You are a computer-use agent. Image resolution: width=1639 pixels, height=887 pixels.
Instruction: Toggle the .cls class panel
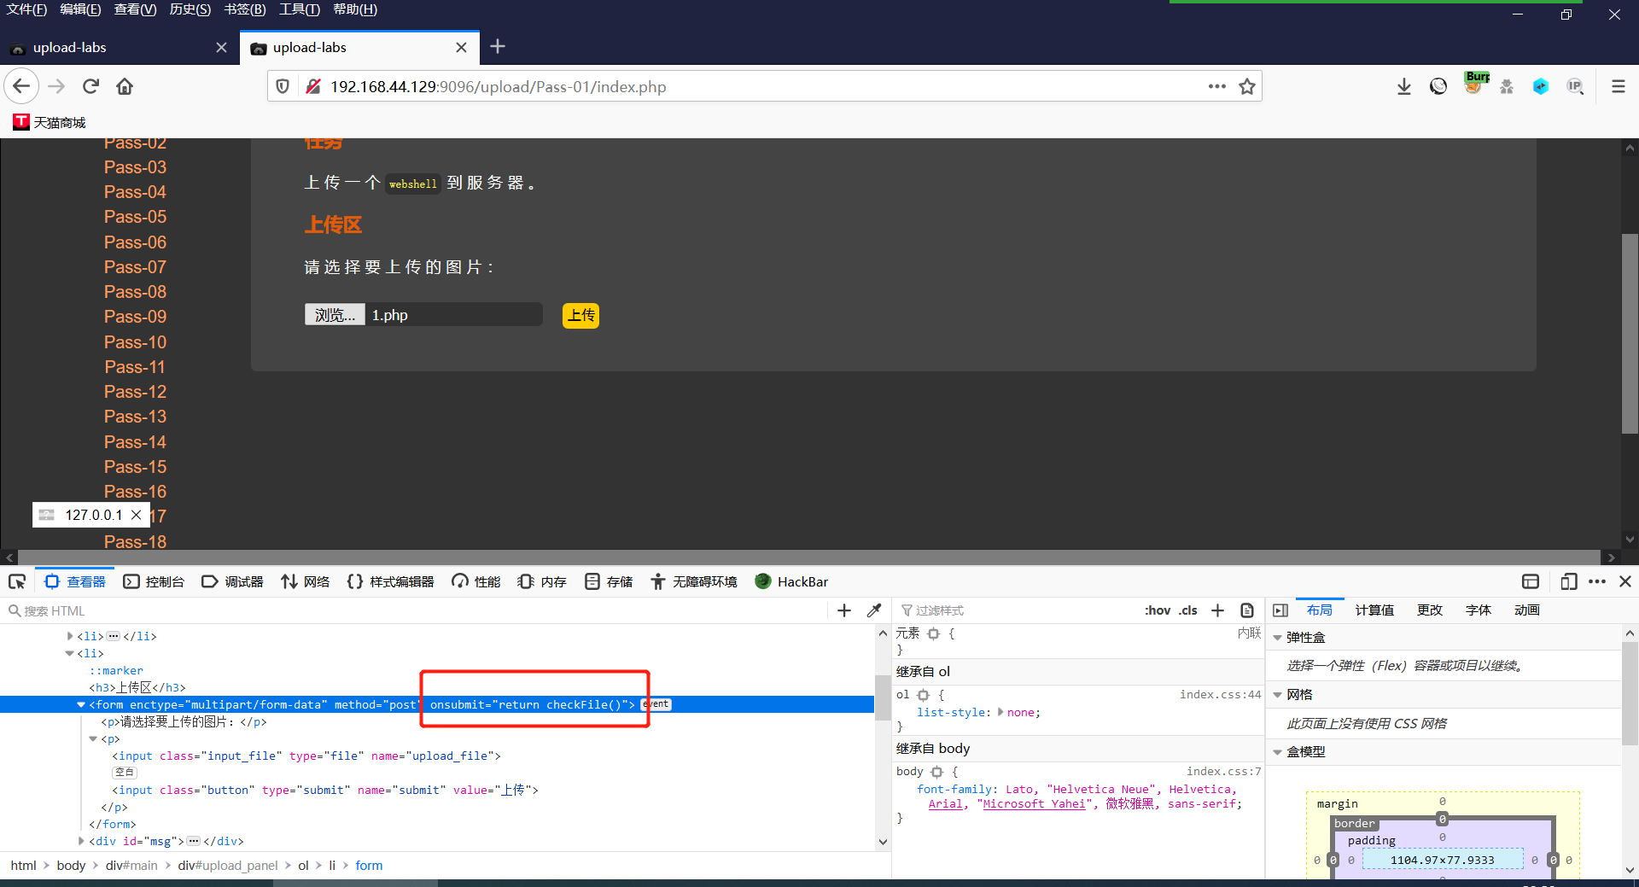1188,610
